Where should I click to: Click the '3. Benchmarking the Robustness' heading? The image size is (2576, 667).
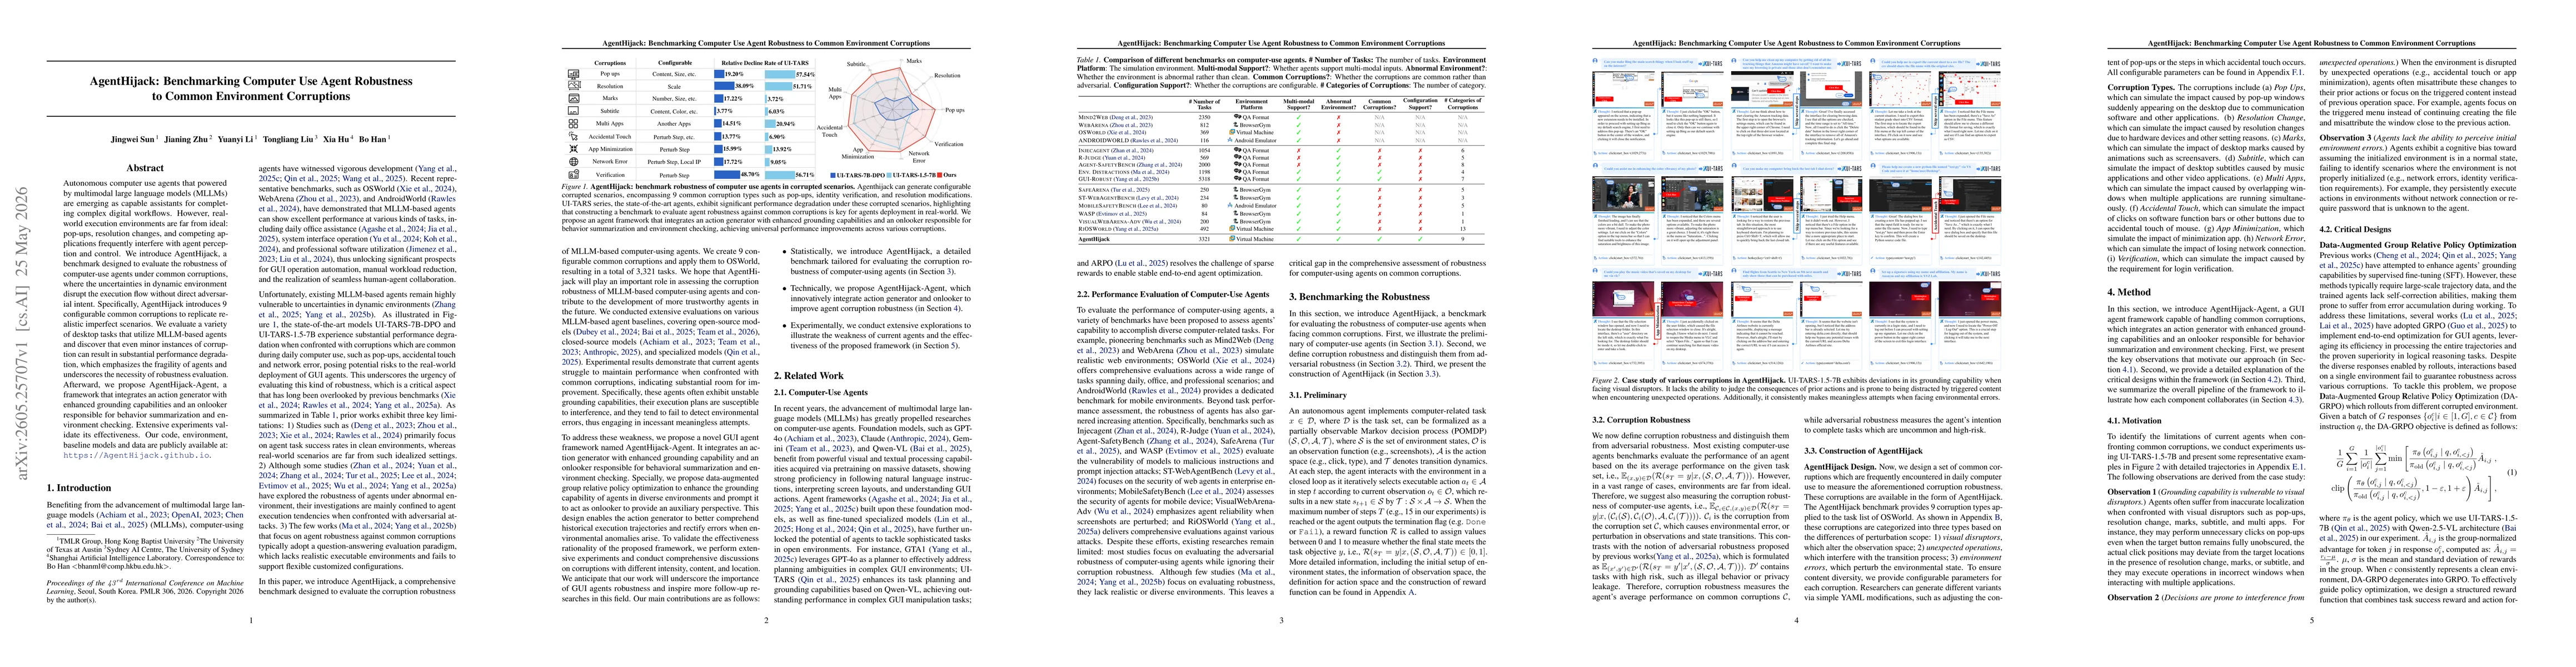pos(1359,297)
